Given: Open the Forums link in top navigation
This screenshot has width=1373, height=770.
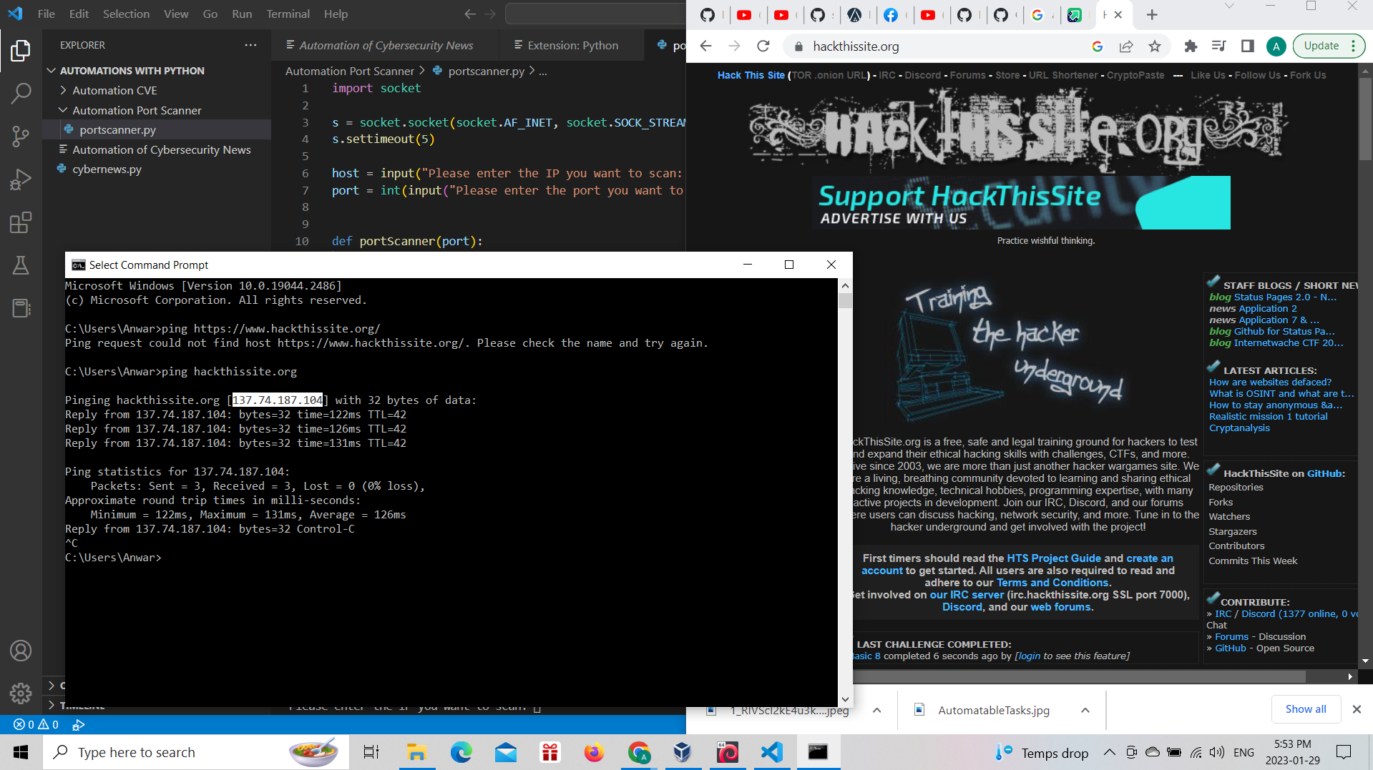Looking at the screenshot, I should point(967,75).
